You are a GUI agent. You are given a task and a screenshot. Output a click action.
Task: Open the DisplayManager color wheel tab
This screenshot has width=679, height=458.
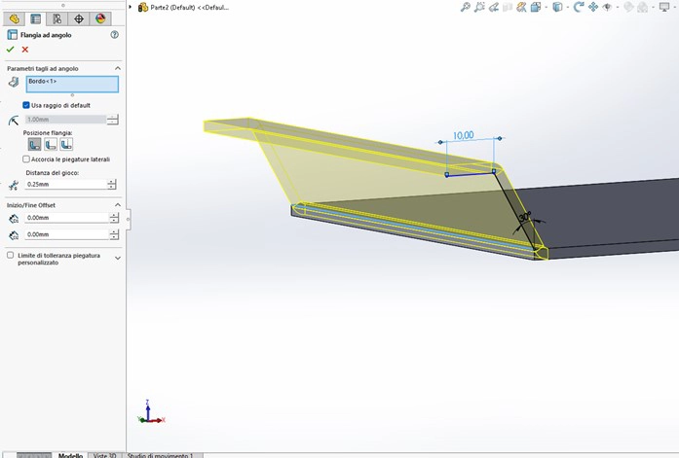click(x=99, y=18)
